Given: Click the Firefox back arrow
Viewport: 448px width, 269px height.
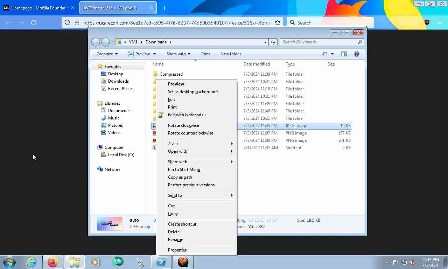Looking at the screenshot, I should pos(8,23).
